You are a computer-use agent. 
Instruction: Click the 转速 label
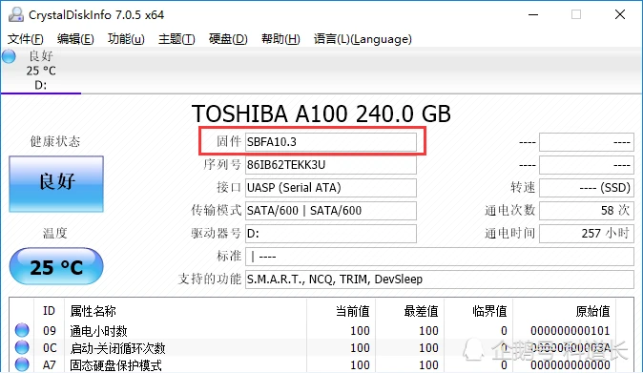523,188
